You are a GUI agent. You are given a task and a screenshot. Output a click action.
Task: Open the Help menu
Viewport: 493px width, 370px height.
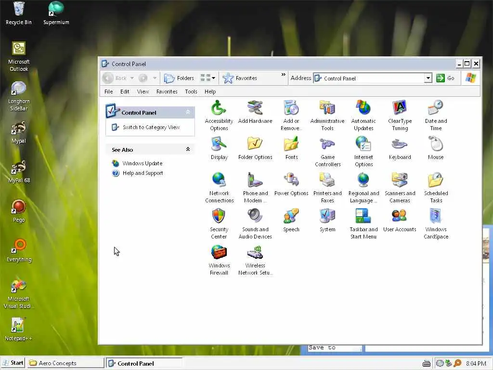(x=210, y=92)
